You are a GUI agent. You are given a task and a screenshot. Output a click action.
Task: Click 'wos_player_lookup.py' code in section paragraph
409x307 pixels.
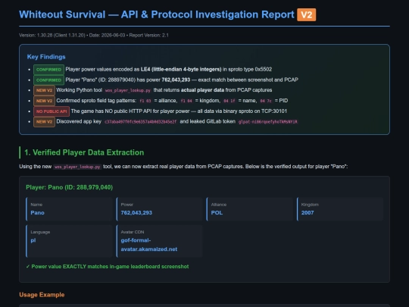click(x=77, y=167)
